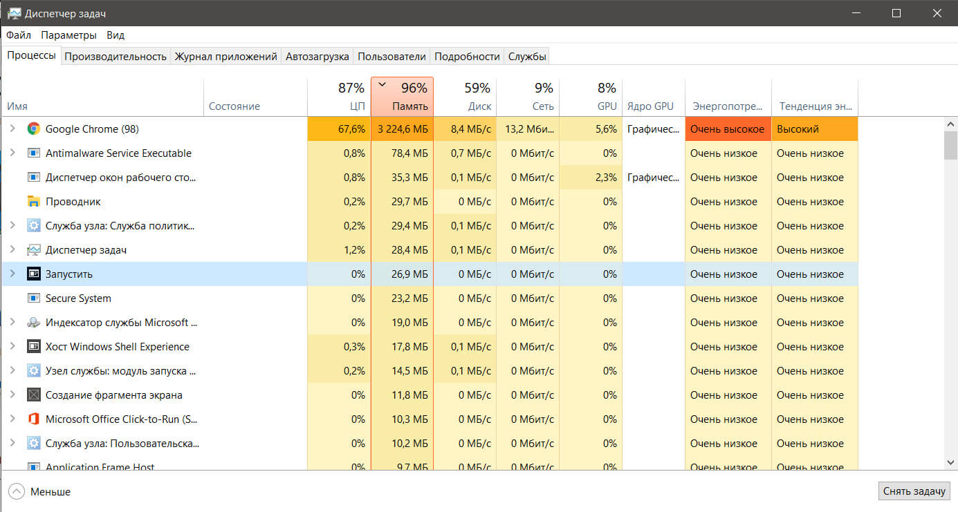Switch to the Пользователи tab
958x512 pixels.
click(x=392, y=57)
